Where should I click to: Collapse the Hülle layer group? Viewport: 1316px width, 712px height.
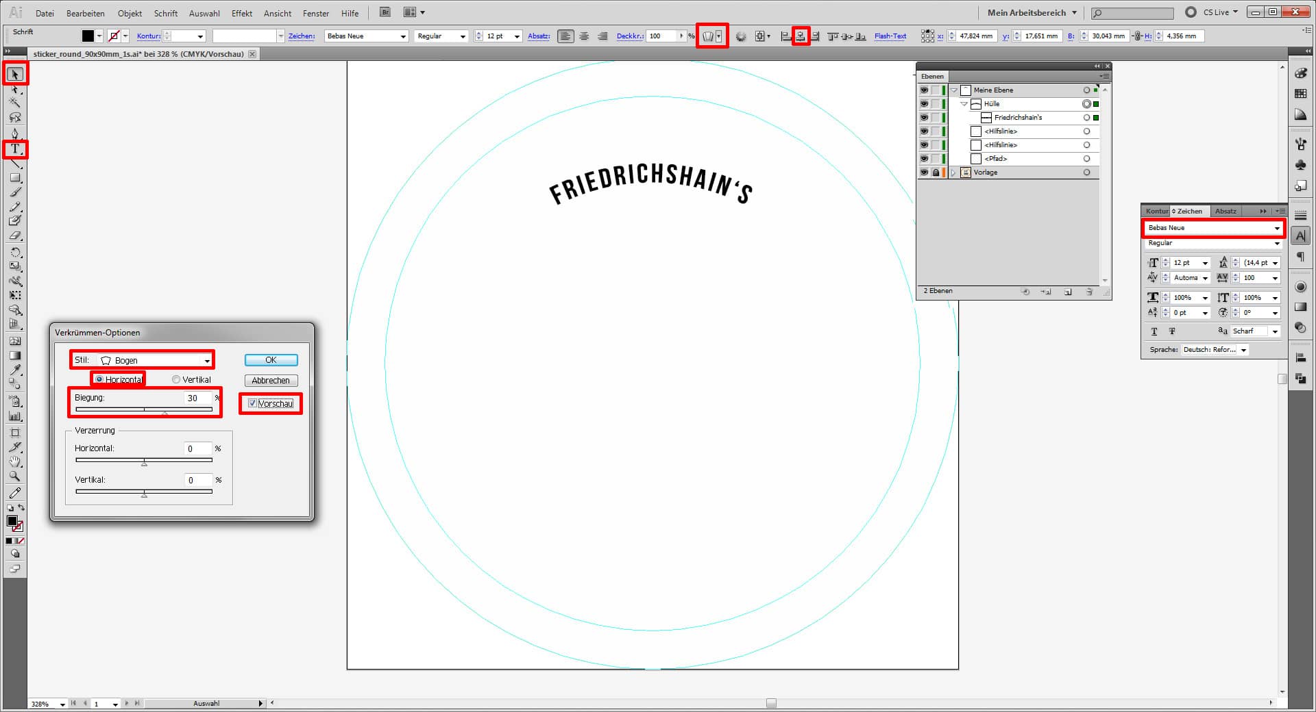coord(964,104)
